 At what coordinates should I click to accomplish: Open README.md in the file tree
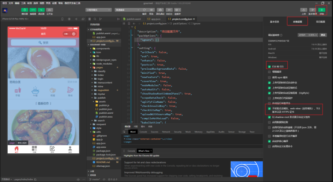click(x=103, y=162)
